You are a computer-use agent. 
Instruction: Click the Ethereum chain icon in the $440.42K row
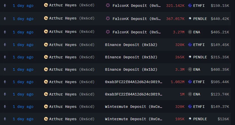tap(5, 19)
